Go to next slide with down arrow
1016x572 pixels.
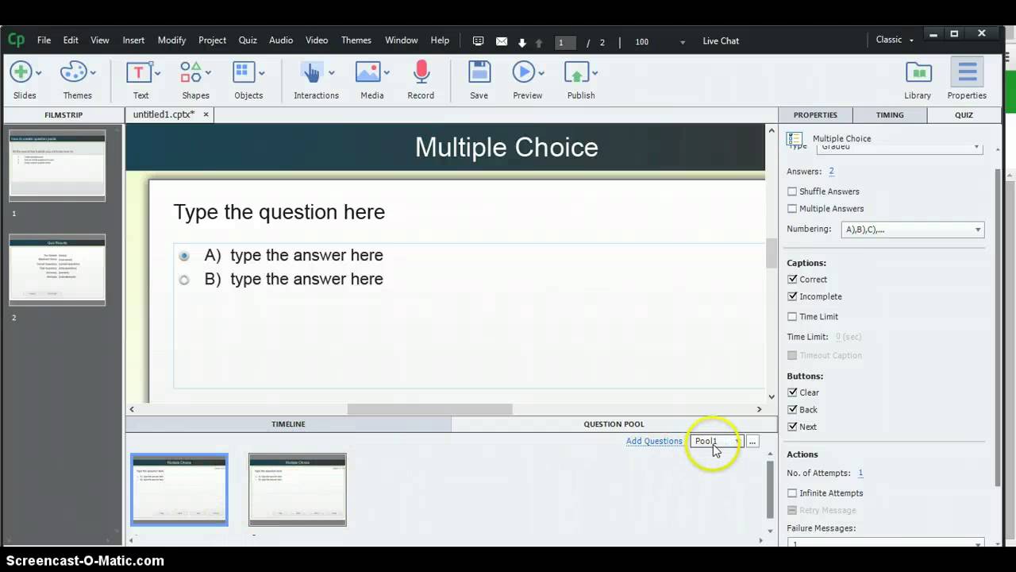[522, 42]
